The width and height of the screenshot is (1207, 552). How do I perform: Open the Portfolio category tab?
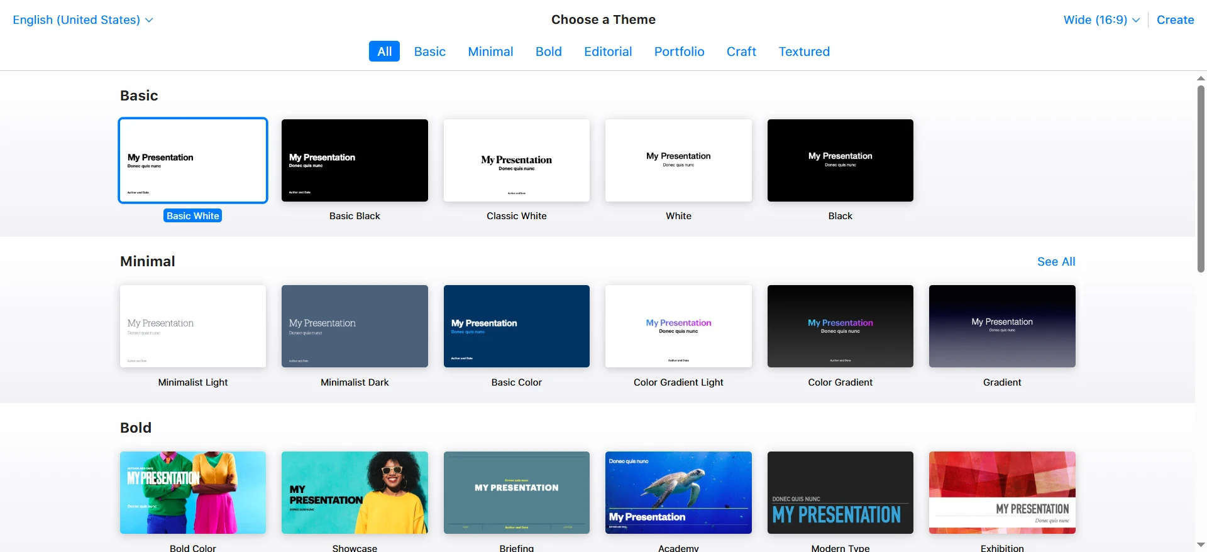point(679,51)
